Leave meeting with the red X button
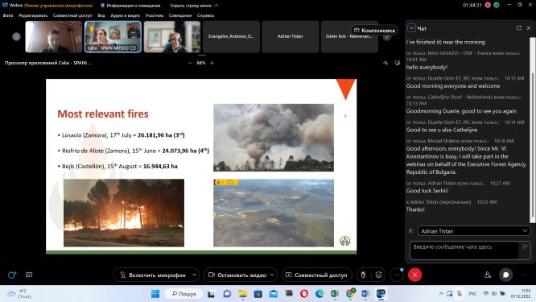Image resolution: width=536 pixels, height=302 pixels. coord(414,275)
